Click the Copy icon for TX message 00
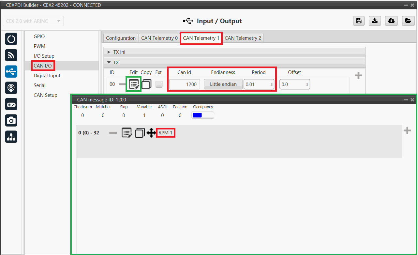This screenshot has height=255, width=418. tap(146, 84)
